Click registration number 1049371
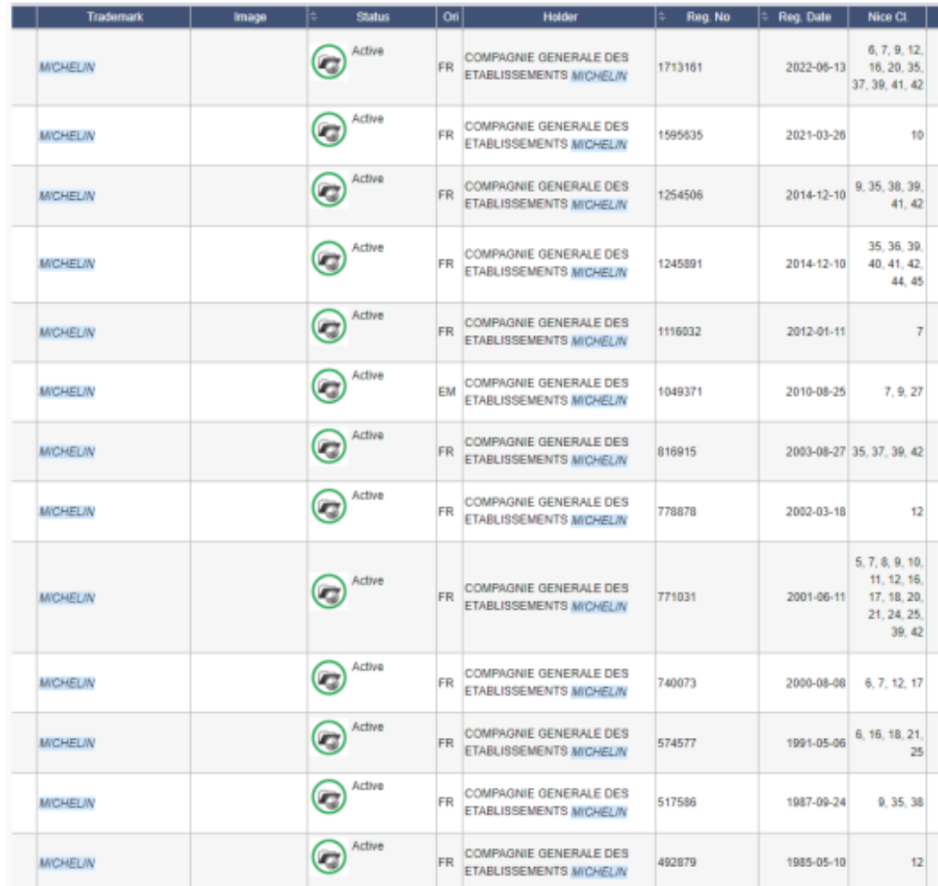This screenshot has height=886, width=938. pyautogui.click(x=680, y=392)
